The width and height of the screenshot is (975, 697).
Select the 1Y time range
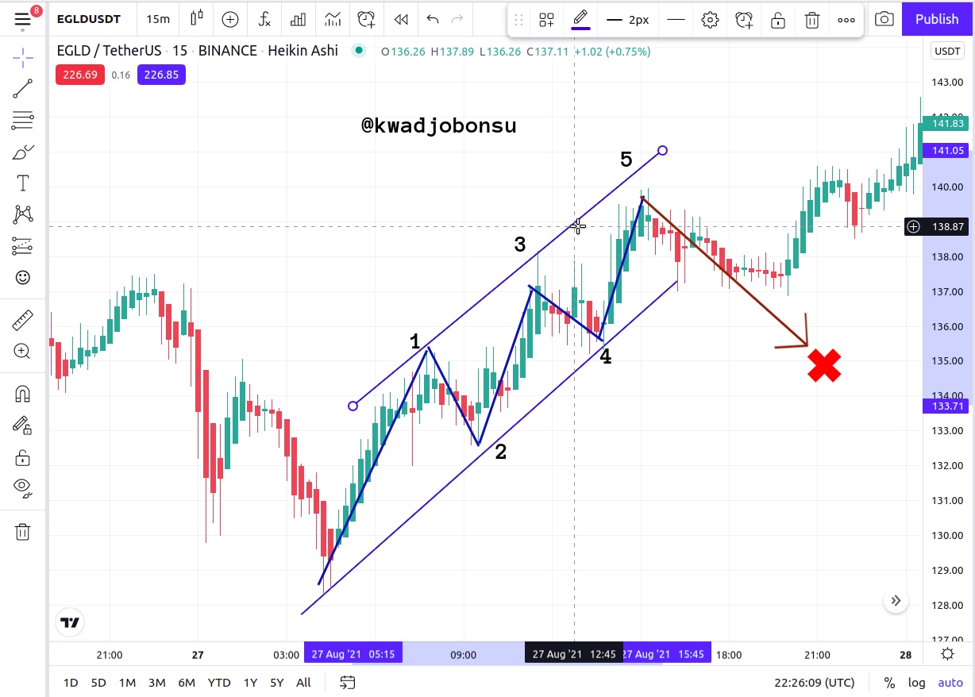click(x=250, y=683)
